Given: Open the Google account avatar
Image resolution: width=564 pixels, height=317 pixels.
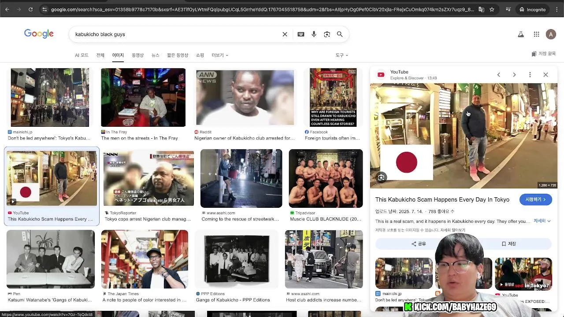Looking at the screenshot, I should click(x=551, y=34).
